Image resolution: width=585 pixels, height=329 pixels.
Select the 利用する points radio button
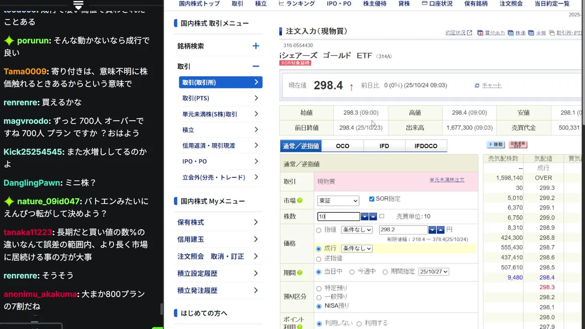[359, 324]
